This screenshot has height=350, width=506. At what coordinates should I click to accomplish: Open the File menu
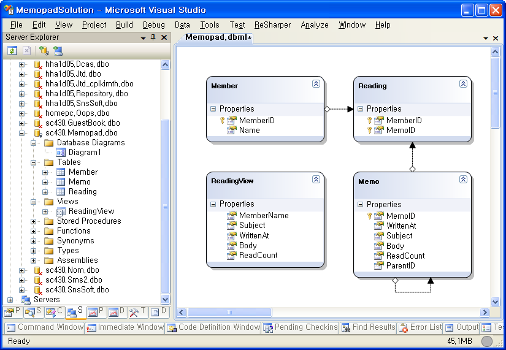click(x=16, y=25)
